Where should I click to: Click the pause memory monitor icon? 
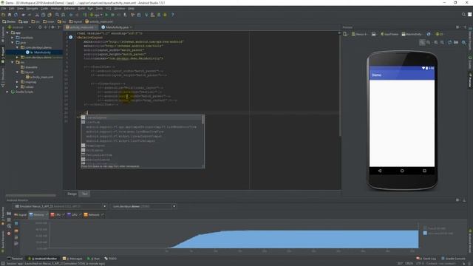pos(16,223)
